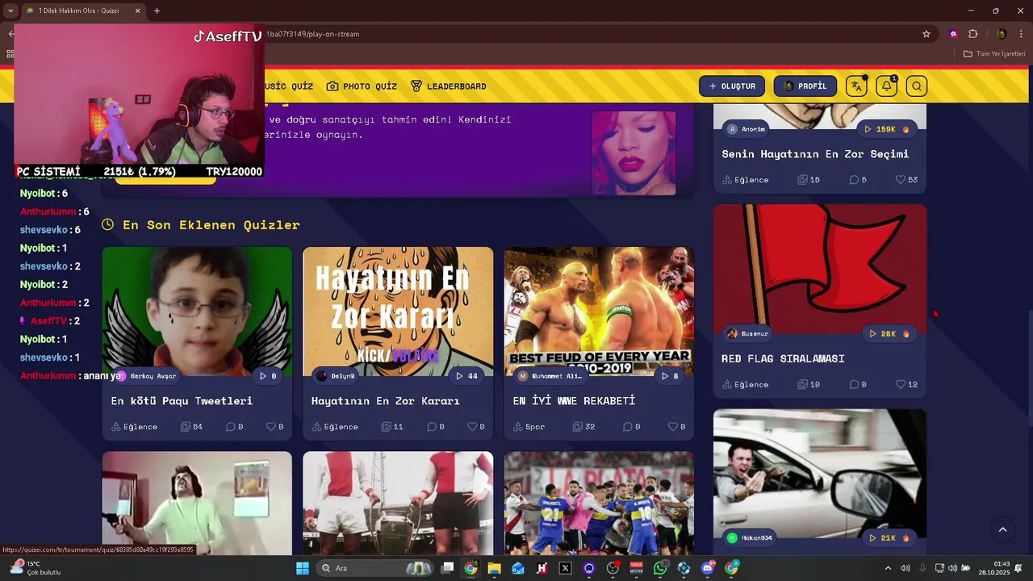Open File Explorer from the taskbar
The height and width of the screenshot is (581, 1033).
(x=494, y=568)
